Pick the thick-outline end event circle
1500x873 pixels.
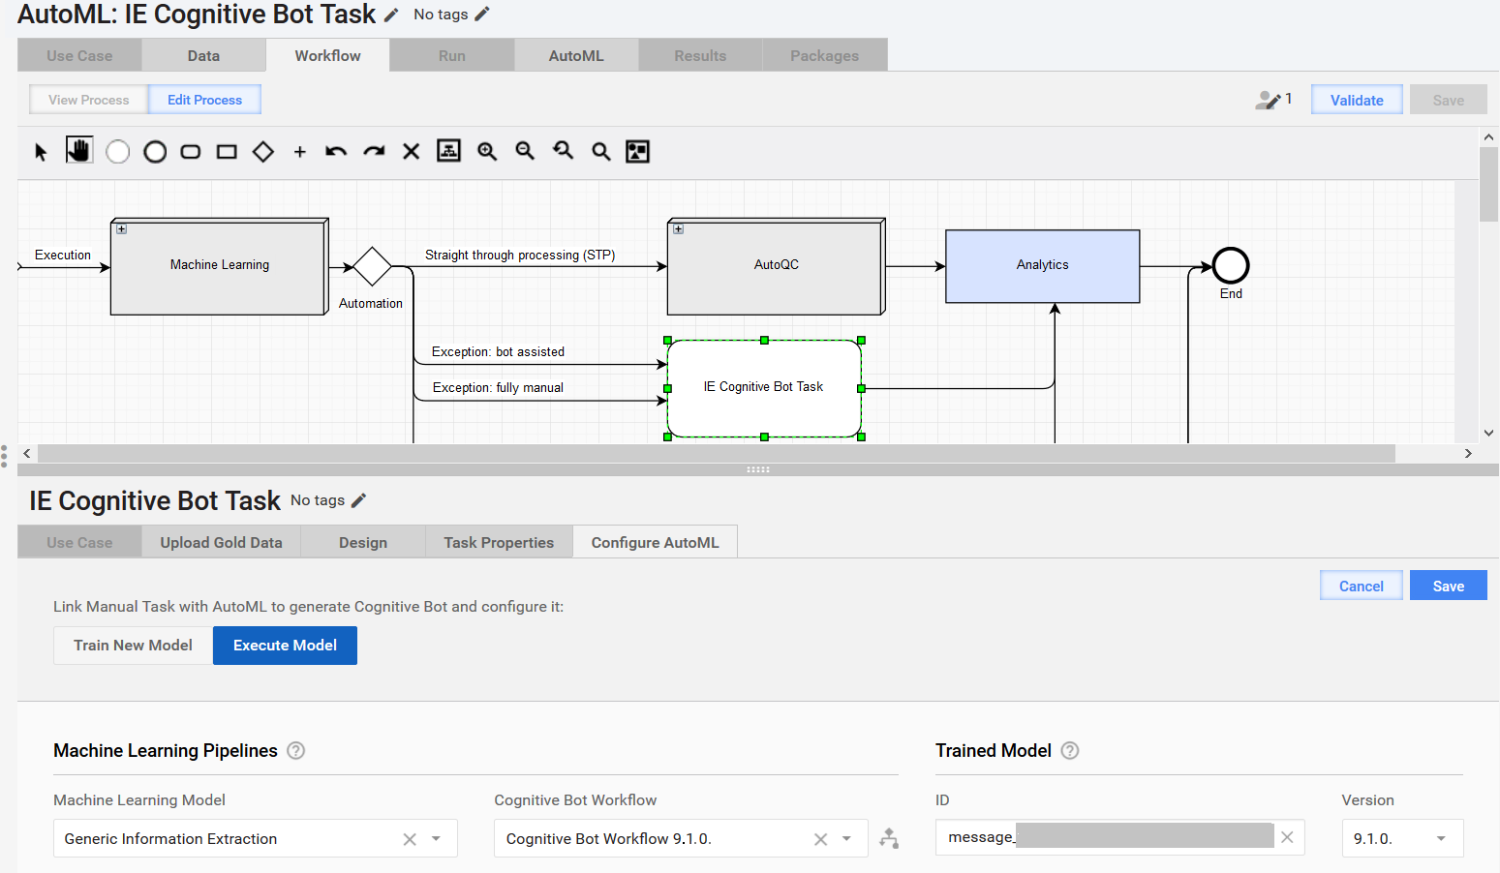coord(155,152)
